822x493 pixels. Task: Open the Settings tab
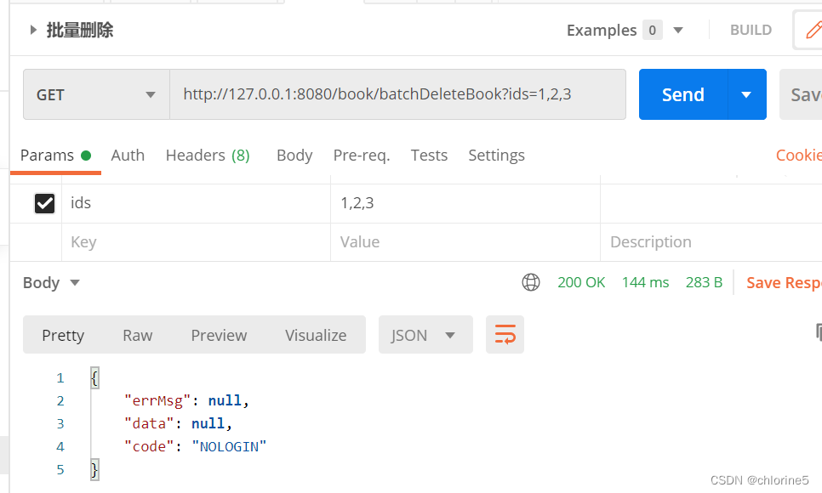pos(496,156)
